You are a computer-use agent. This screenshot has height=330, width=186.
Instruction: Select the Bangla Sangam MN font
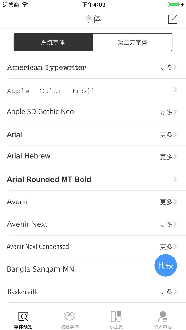point(40,269)
